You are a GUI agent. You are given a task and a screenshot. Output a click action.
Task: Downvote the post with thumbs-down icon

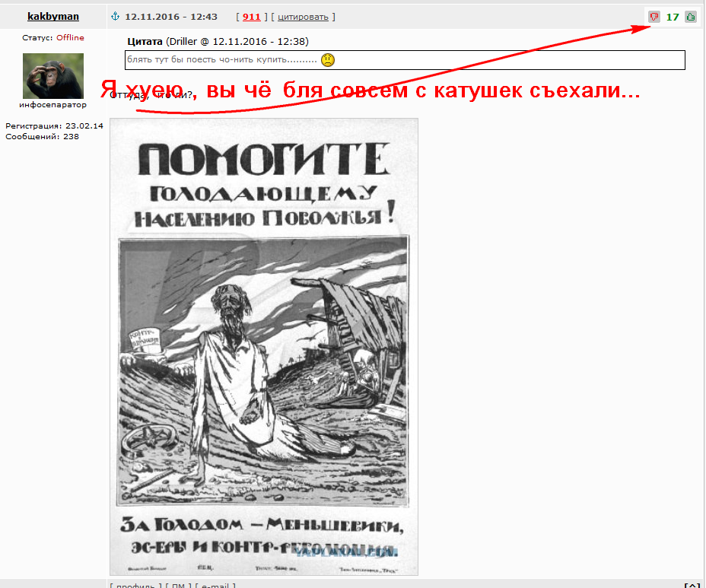tap(654, 17)
